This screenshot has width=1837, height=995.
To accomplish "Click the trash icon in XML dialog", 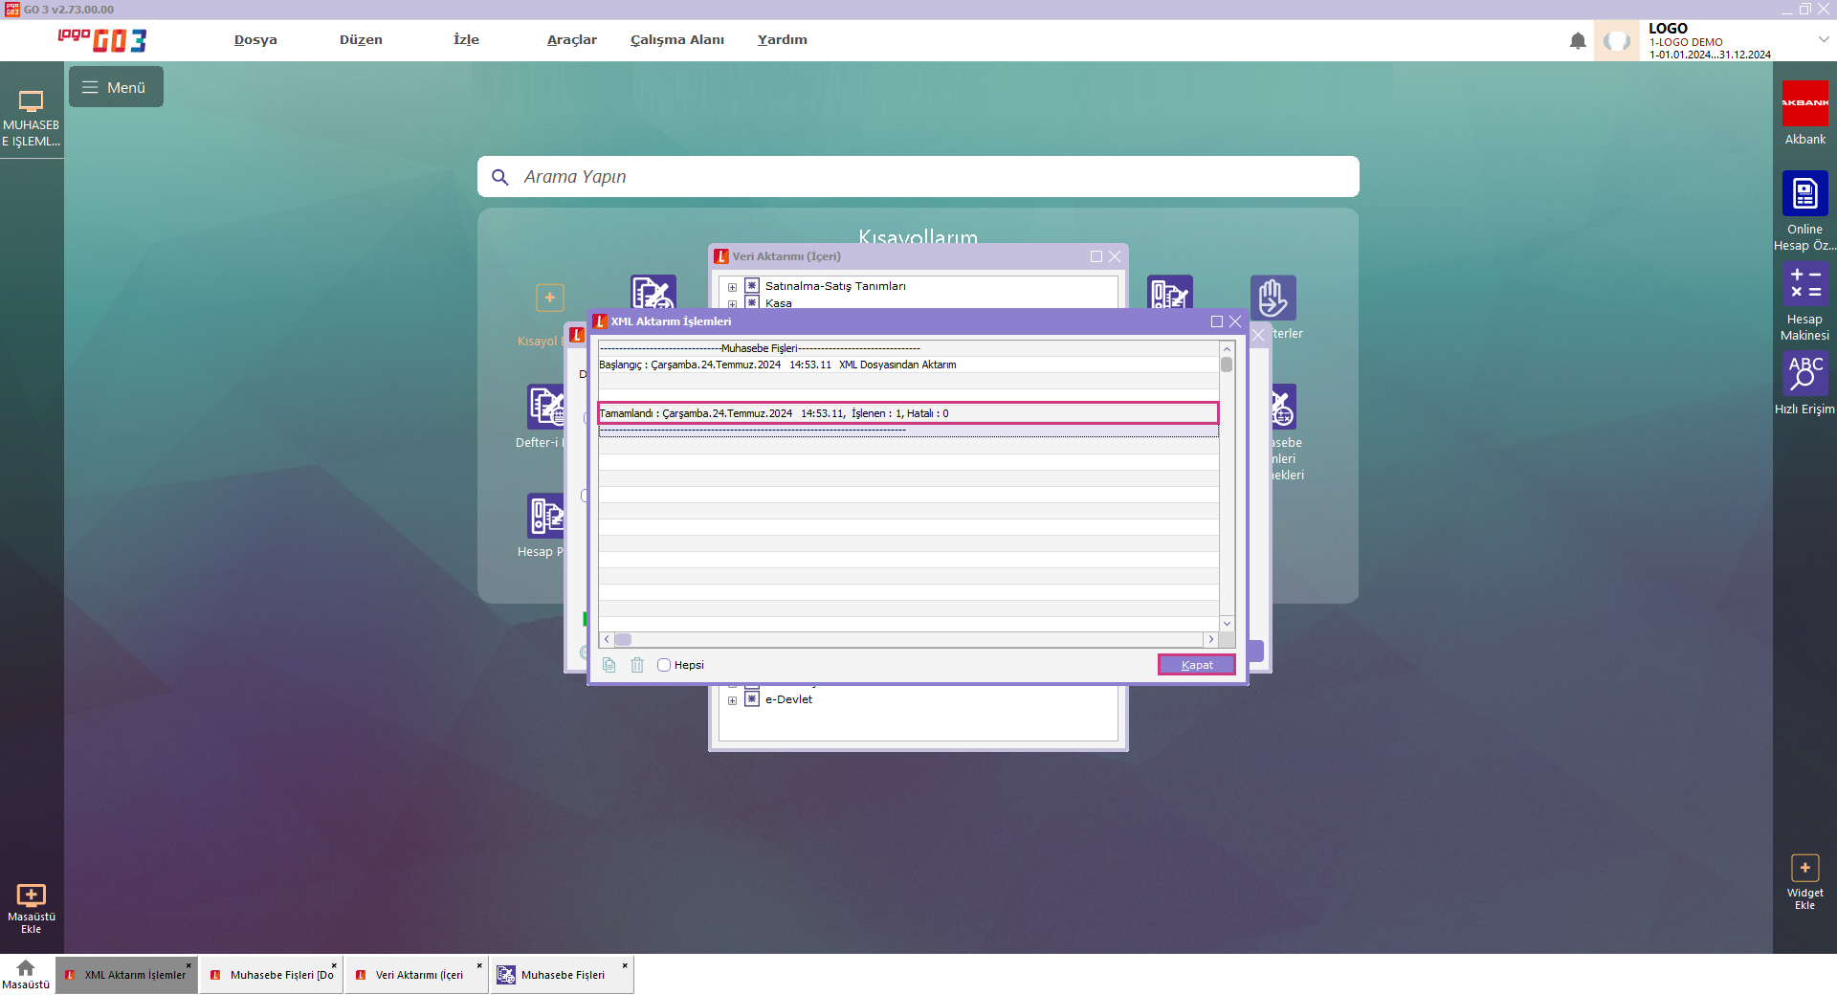I will click(637, 665).
